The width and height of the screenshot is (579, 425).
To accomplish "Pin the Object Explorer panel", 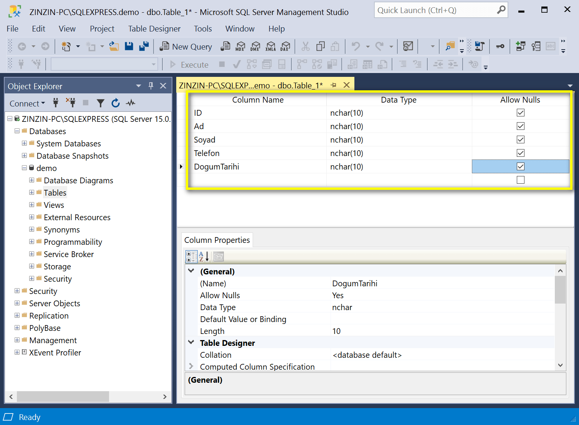I will (x=151, y=86).
